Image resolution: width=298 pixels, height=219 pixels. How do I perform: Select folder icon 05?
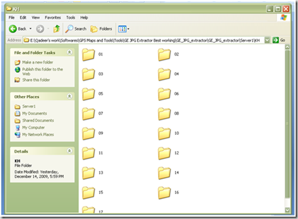[89, 94]
